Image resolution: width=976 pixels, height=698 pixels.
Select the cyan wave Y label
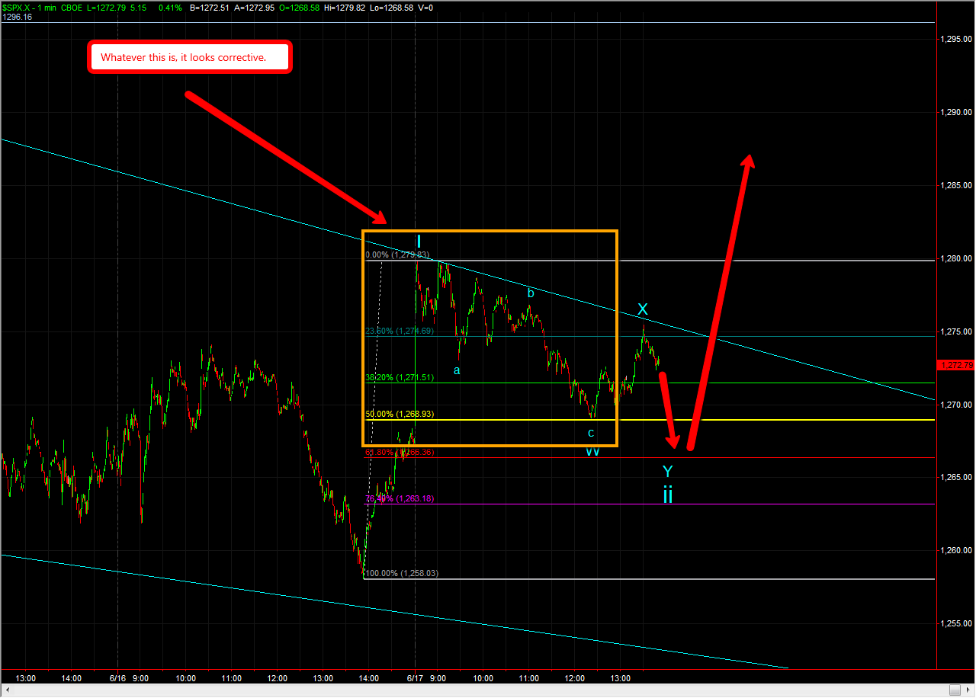pyautogui.click(x=667, y=472)
